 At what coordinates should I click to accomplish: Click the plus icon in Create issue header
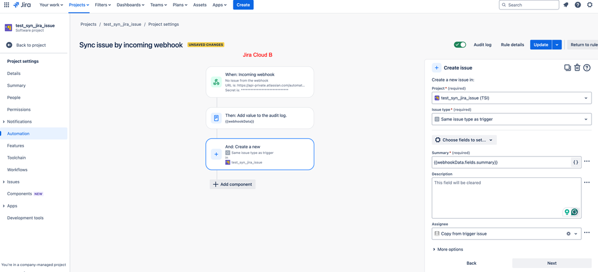tap(436, 68)
